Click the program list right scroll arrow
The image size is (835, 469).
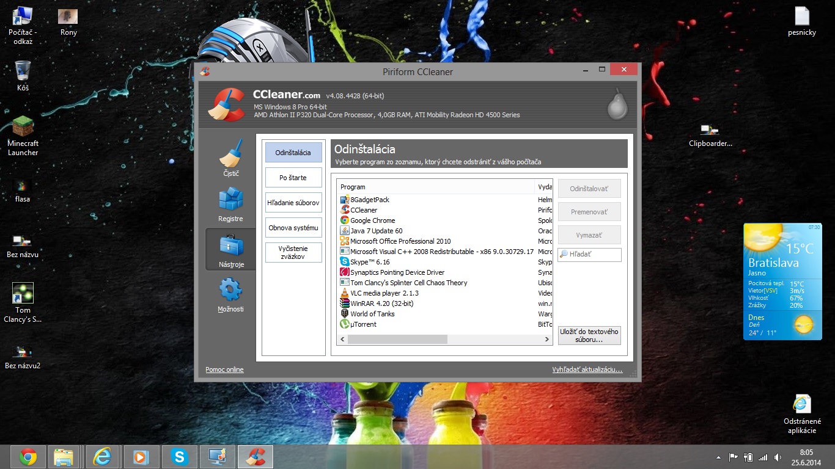tap(548, 339)
